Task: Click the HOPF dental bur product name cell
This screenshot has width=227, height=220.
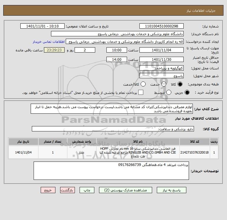Action: click(x=138, y=152)
